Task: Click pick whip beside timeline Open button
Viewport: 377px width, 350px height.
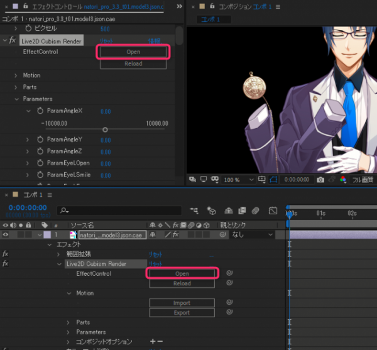Action: pos(229,273)
